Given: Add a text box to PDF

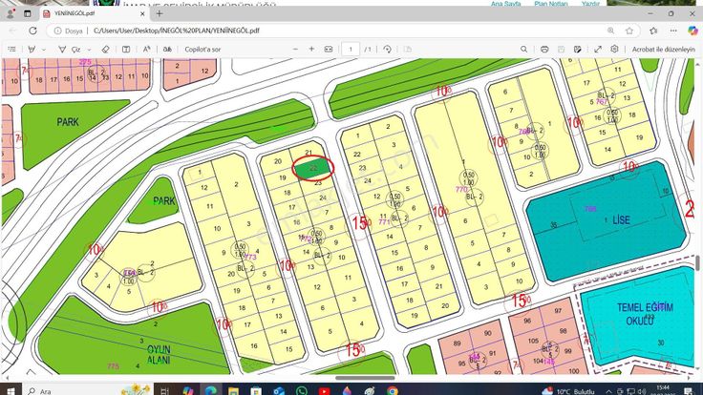Looking at the screenshot, I should click(x=126, y=50).
